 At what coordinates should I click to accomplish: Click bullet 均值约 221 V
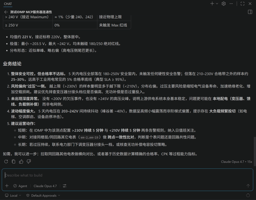click(46, 37)
